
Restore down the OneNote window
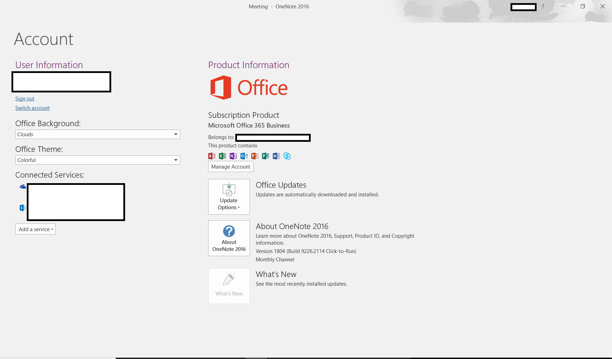click(583, 6)
